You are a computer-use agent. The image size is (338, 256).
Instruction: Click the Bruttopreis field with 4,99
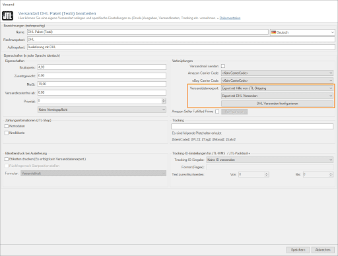pyautogui.click(x=102, y=67)
